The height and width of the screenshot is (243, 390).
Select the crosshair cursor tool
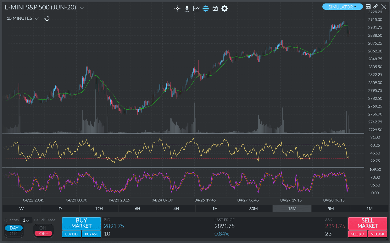(177, 8)
